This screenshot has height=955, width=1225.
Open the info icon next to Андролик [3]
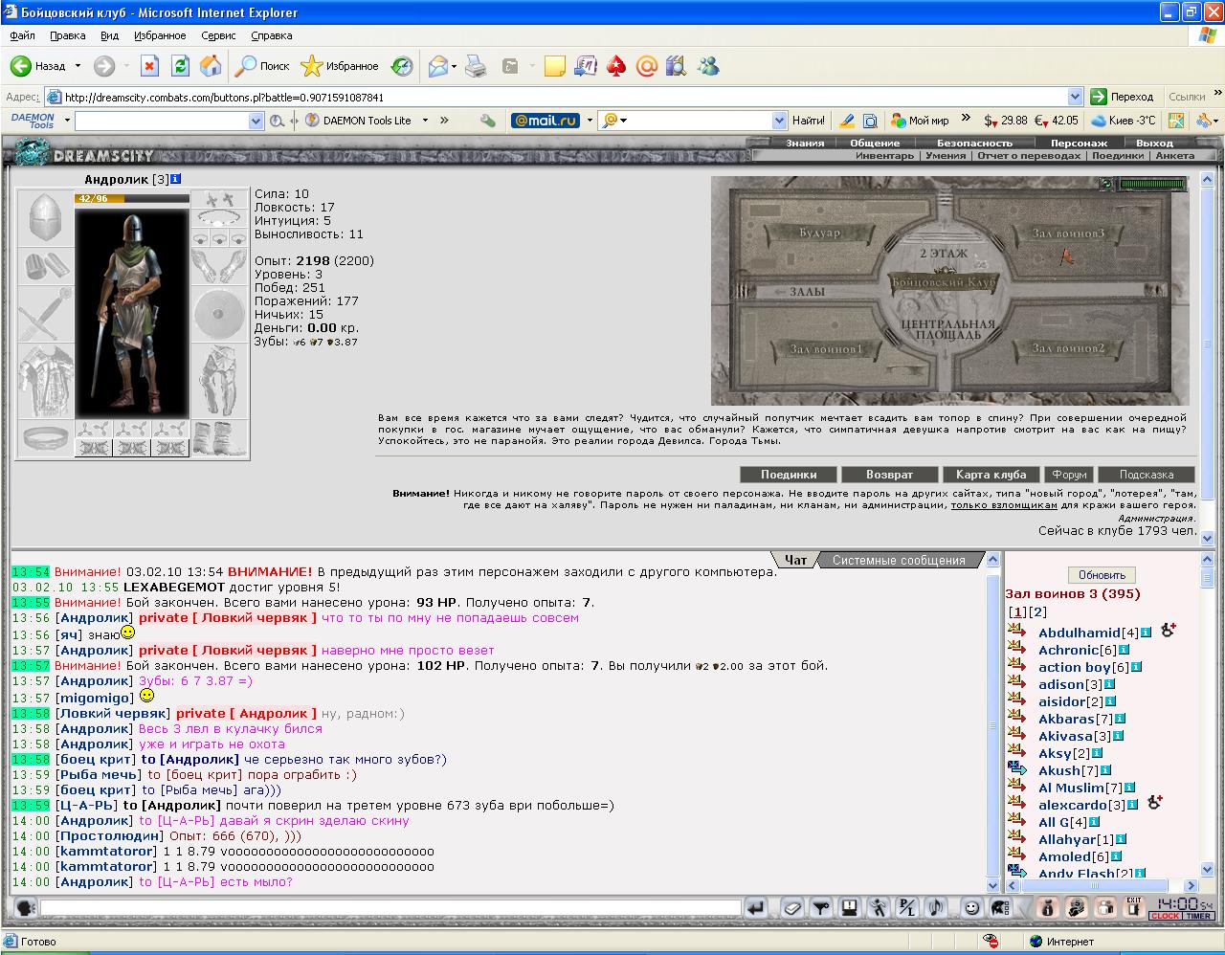175,179
